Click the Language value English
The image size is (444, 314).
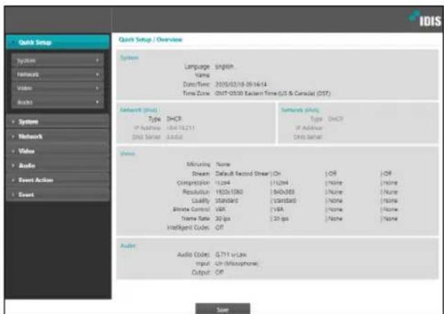pyautogui.click(x=224, y=66)
